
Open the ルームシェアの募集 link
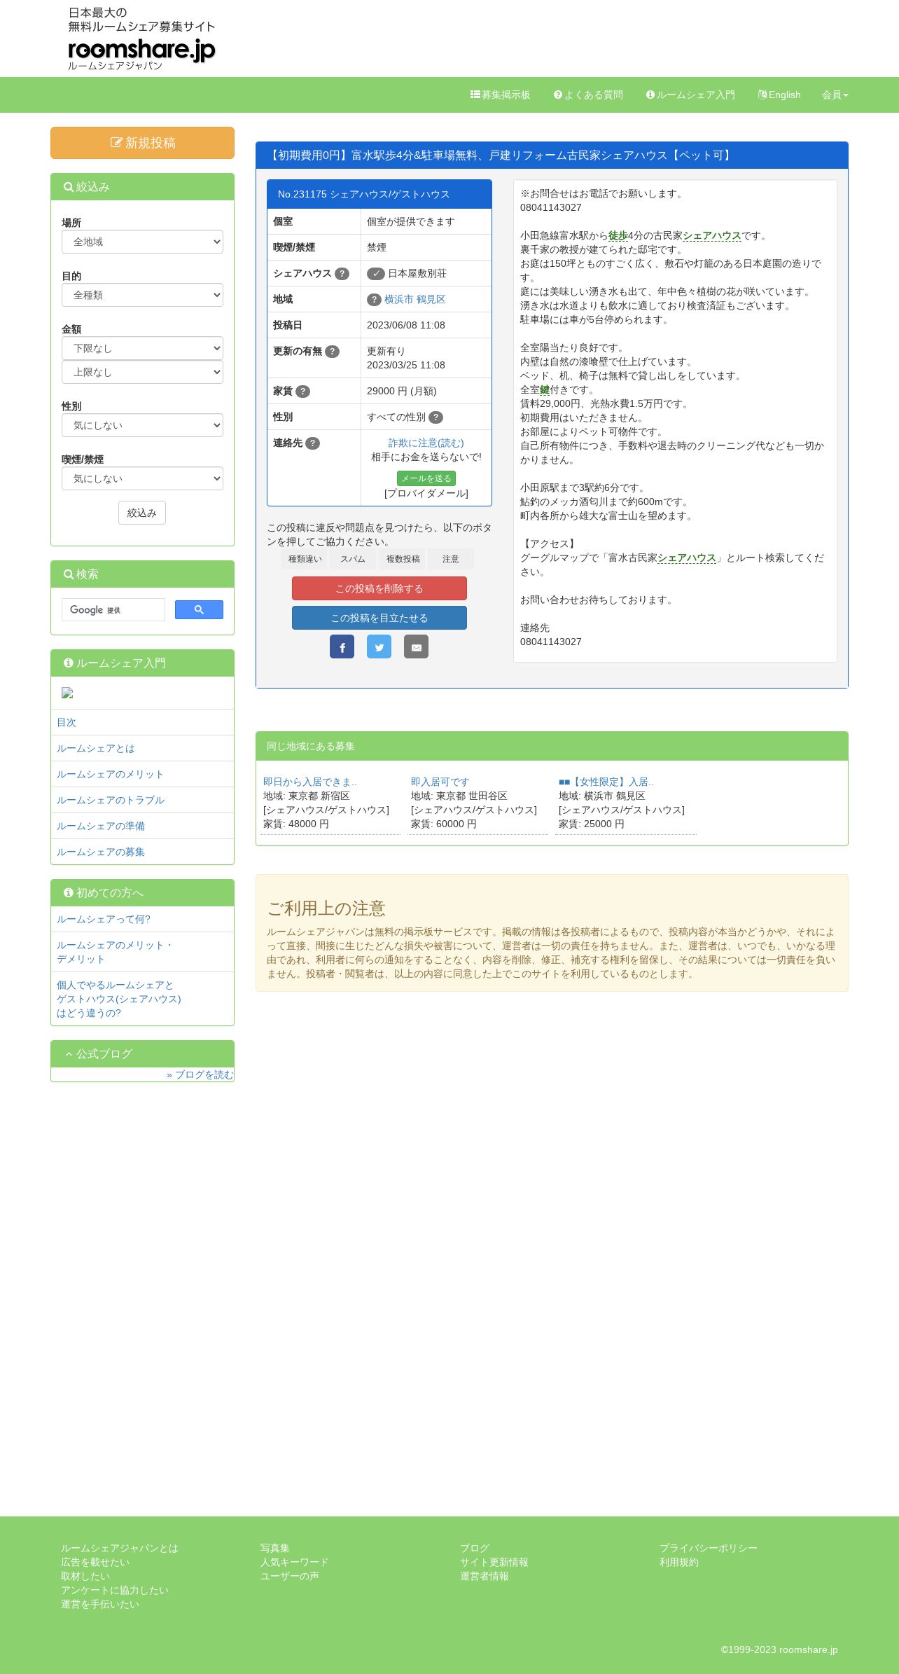(101, 852)
